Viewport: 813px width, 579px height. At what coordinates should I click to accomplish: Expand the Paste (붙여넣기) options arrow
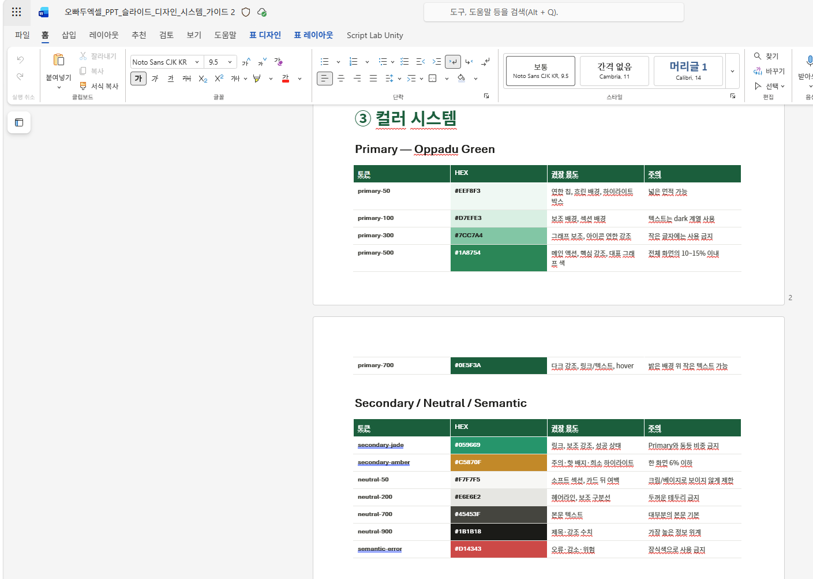[59, 87]
